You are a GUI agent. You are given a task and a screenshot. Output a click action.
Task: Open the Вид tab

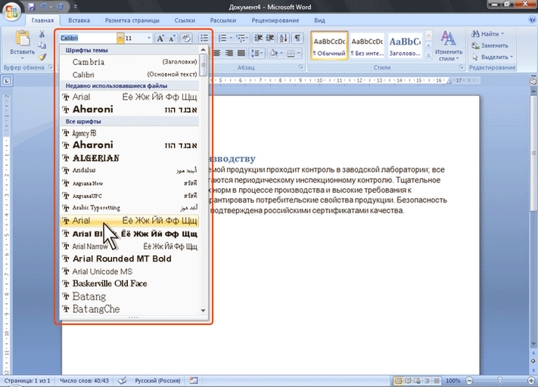click(319, 20)
